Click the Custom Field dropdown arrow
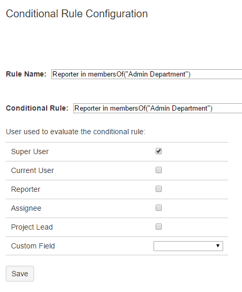 point(218,246)
